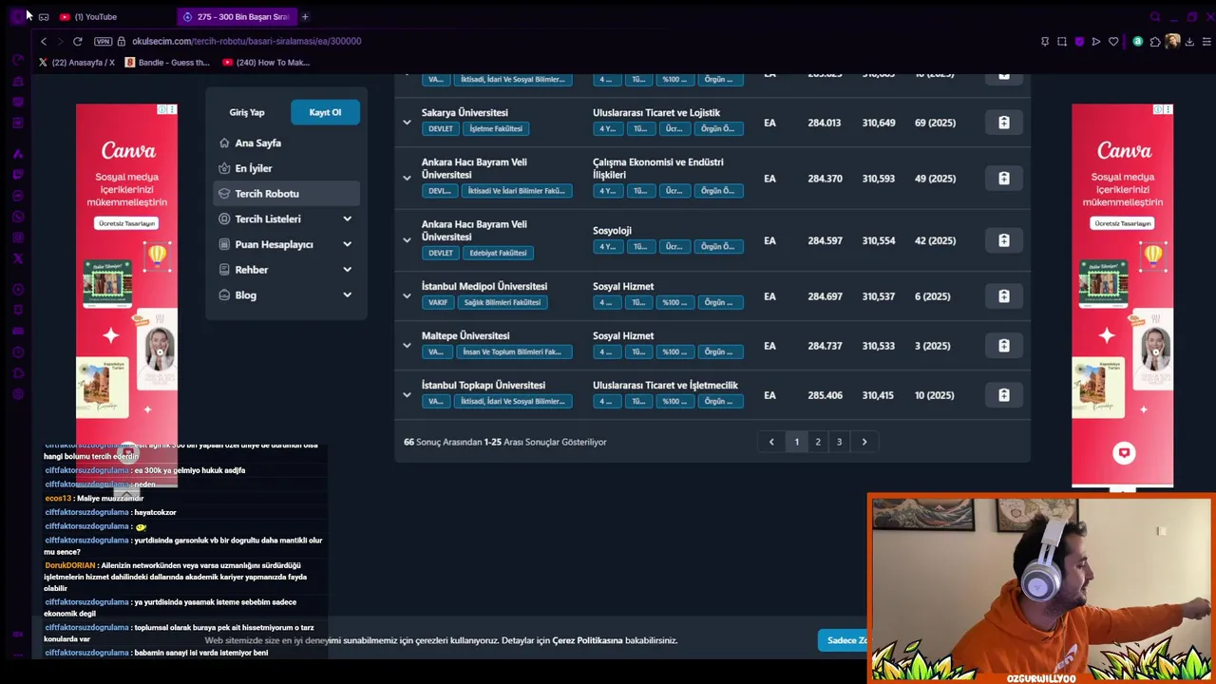Image resolution: width=1216 pixels, height=684 pixels.
Task: Open the VPN badge in address bar
Action: 103,41
